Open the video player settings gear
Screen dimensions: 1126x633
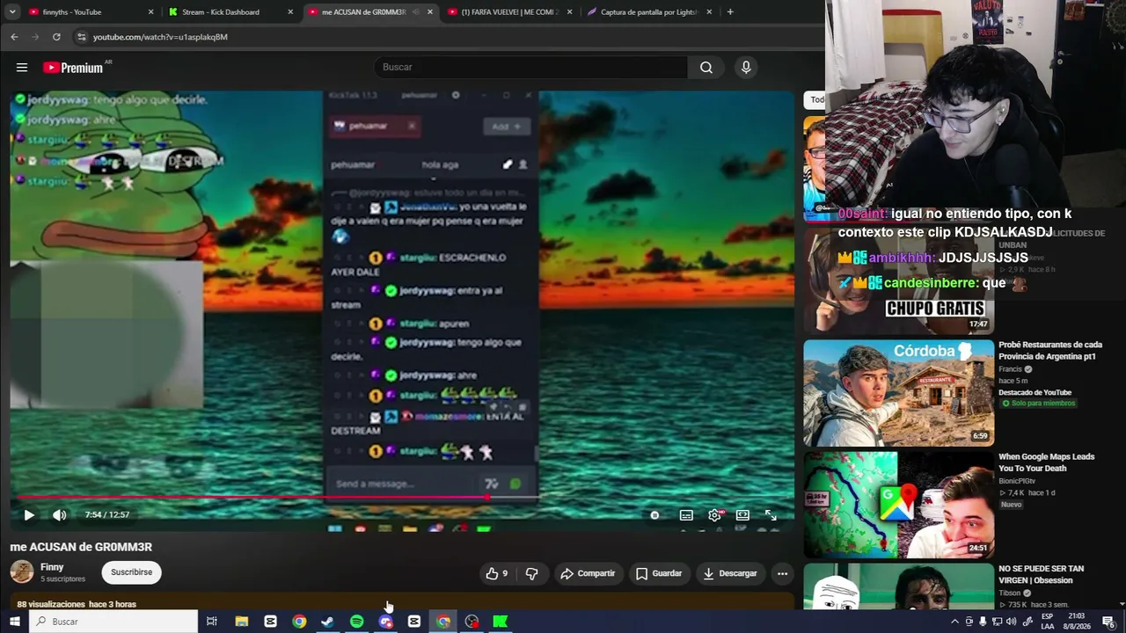point(714,515)
